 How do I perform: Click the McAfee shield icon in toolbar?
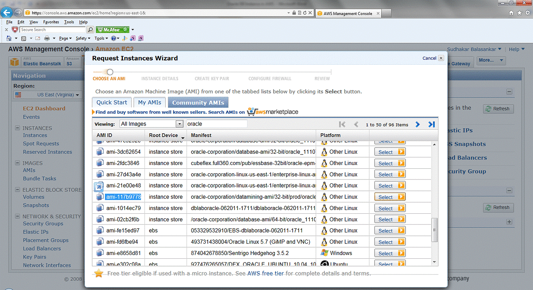point(15,30)
